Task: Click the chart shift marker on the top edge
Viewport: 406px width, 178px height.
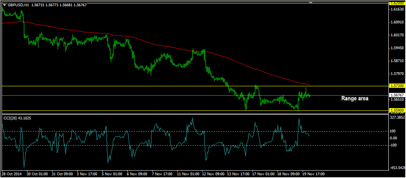Action: click(x=310, y=2)
